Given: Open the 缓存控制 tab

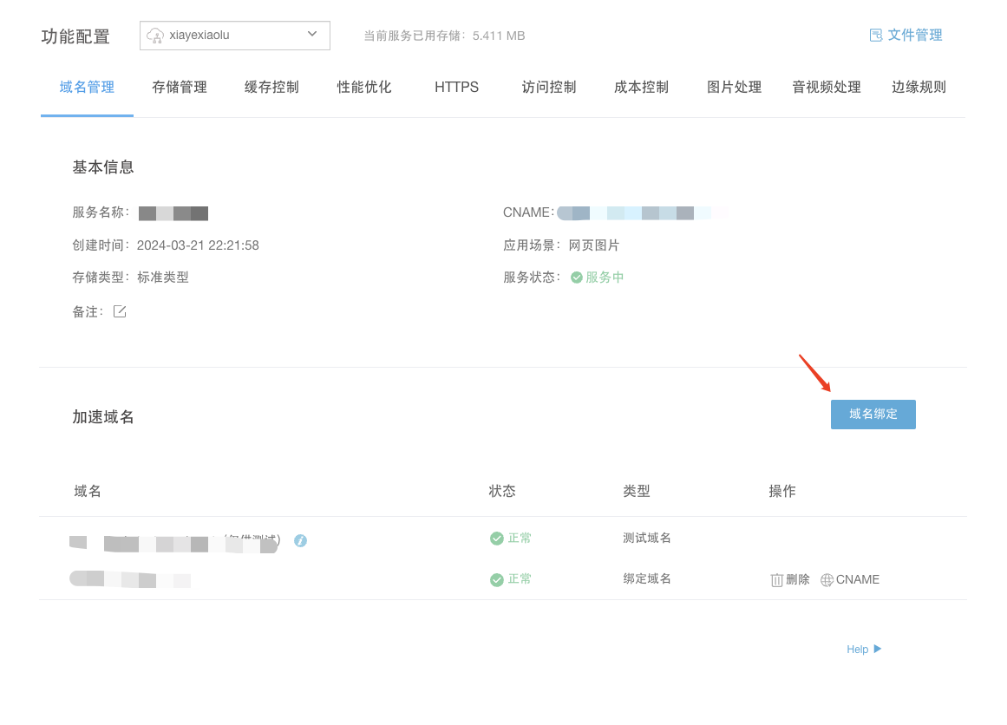Looking at the screenshot, I should 271,87.
